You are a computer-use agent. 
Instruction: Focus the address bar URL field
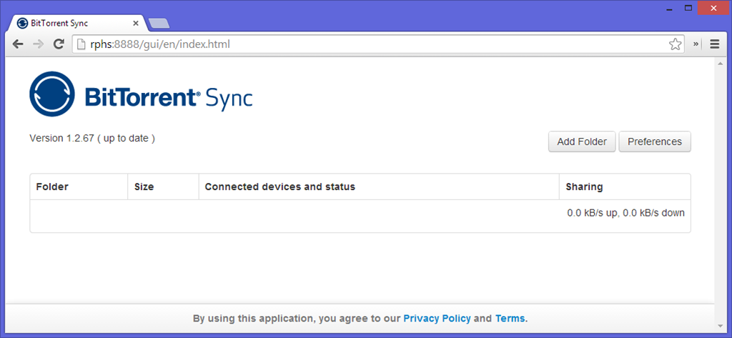click(372, 44)
